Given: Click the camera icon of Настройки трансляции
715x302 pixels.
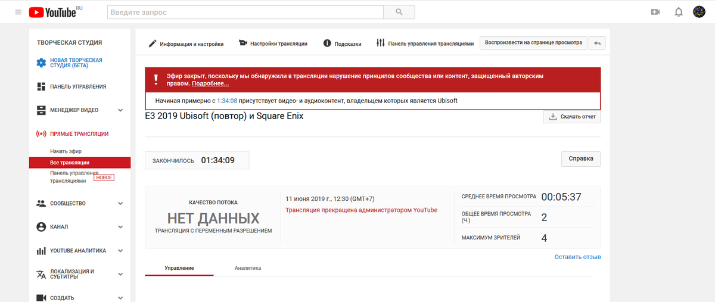Looking at the screenshot, I should point(243,43).
